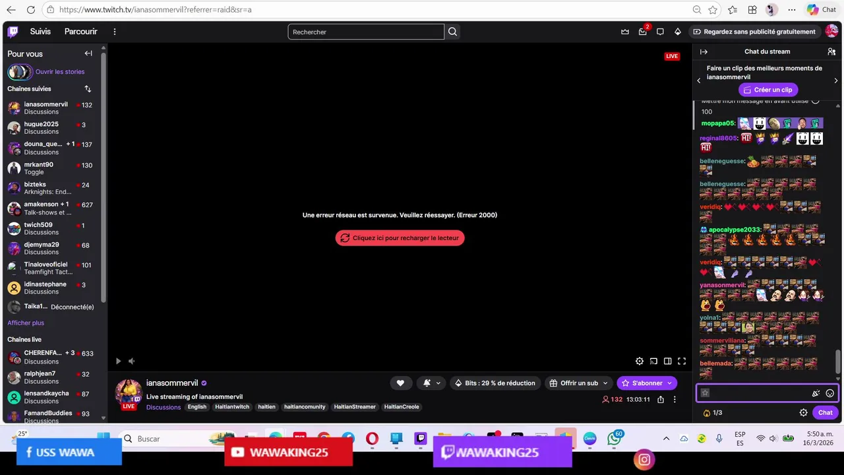Open the three-dot stream options menu
This screenshot has width=844, height=475.
(674, 399)
